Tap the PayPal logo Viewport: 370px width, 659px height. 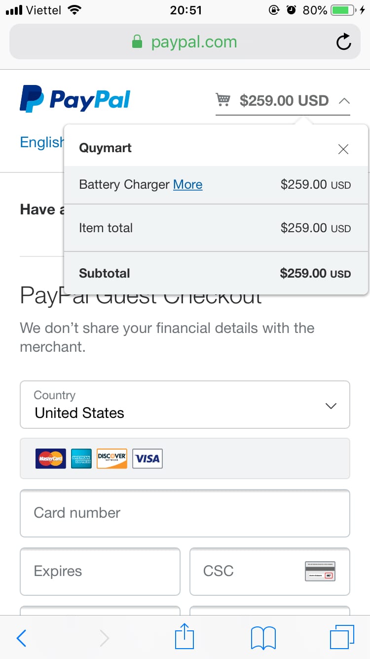[75, 99]
